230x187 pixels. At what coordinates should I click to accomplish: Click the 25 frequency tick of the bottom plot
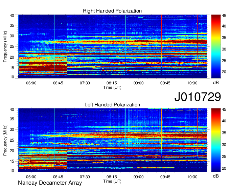point(12,140)
